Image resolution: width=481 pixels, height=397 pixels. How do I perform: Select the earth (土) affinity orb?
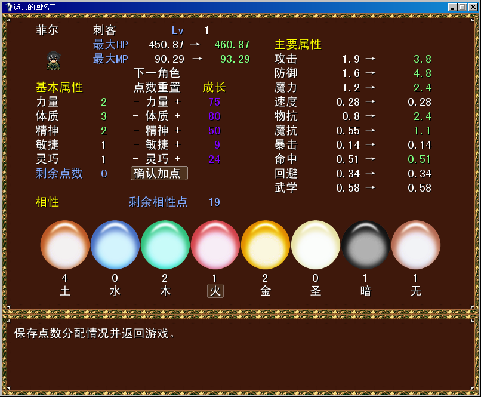[64, 245]
